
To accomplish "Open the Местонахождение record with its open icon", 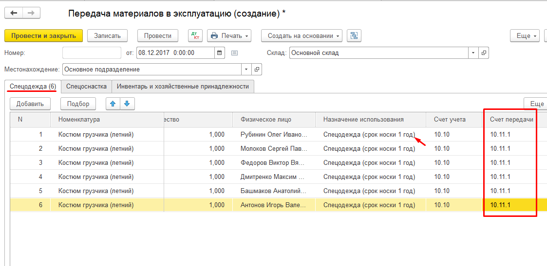I will coord(257,69).
